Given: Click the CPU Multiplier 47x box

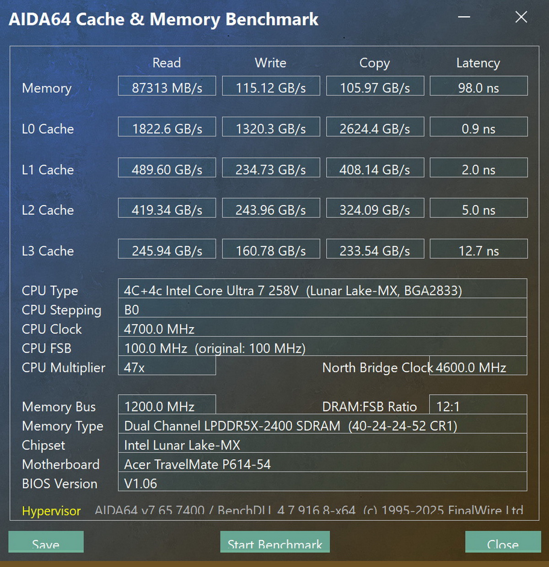Looking at the screenshot, I should tap(167, 366).
